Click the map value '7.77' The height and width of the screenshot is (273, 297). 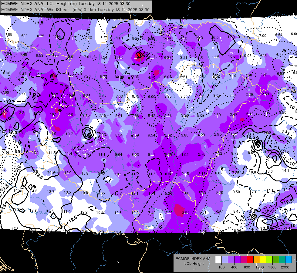tap(22, 93)
